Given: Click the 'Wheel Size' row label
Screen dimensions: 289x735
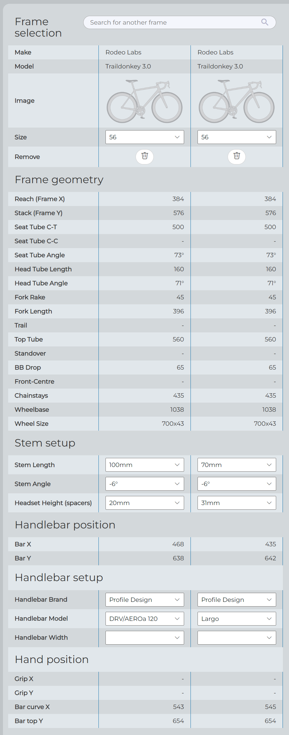Looking at the screenshot, I should tap(32, 424).
